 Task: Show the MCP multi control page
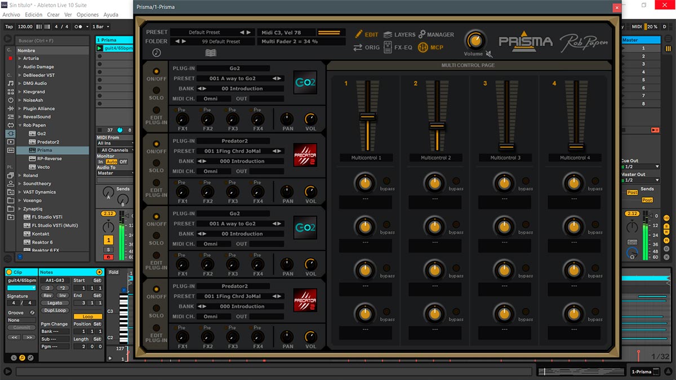(431, 48)
